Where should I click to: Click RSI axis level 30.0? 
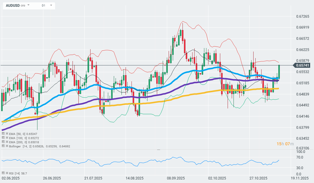(300, 168)
